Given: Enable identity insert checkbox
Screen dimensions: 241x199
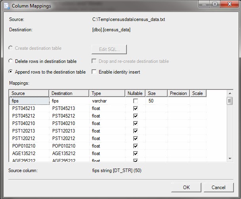Looking at the screenshot, I should 94,72.
